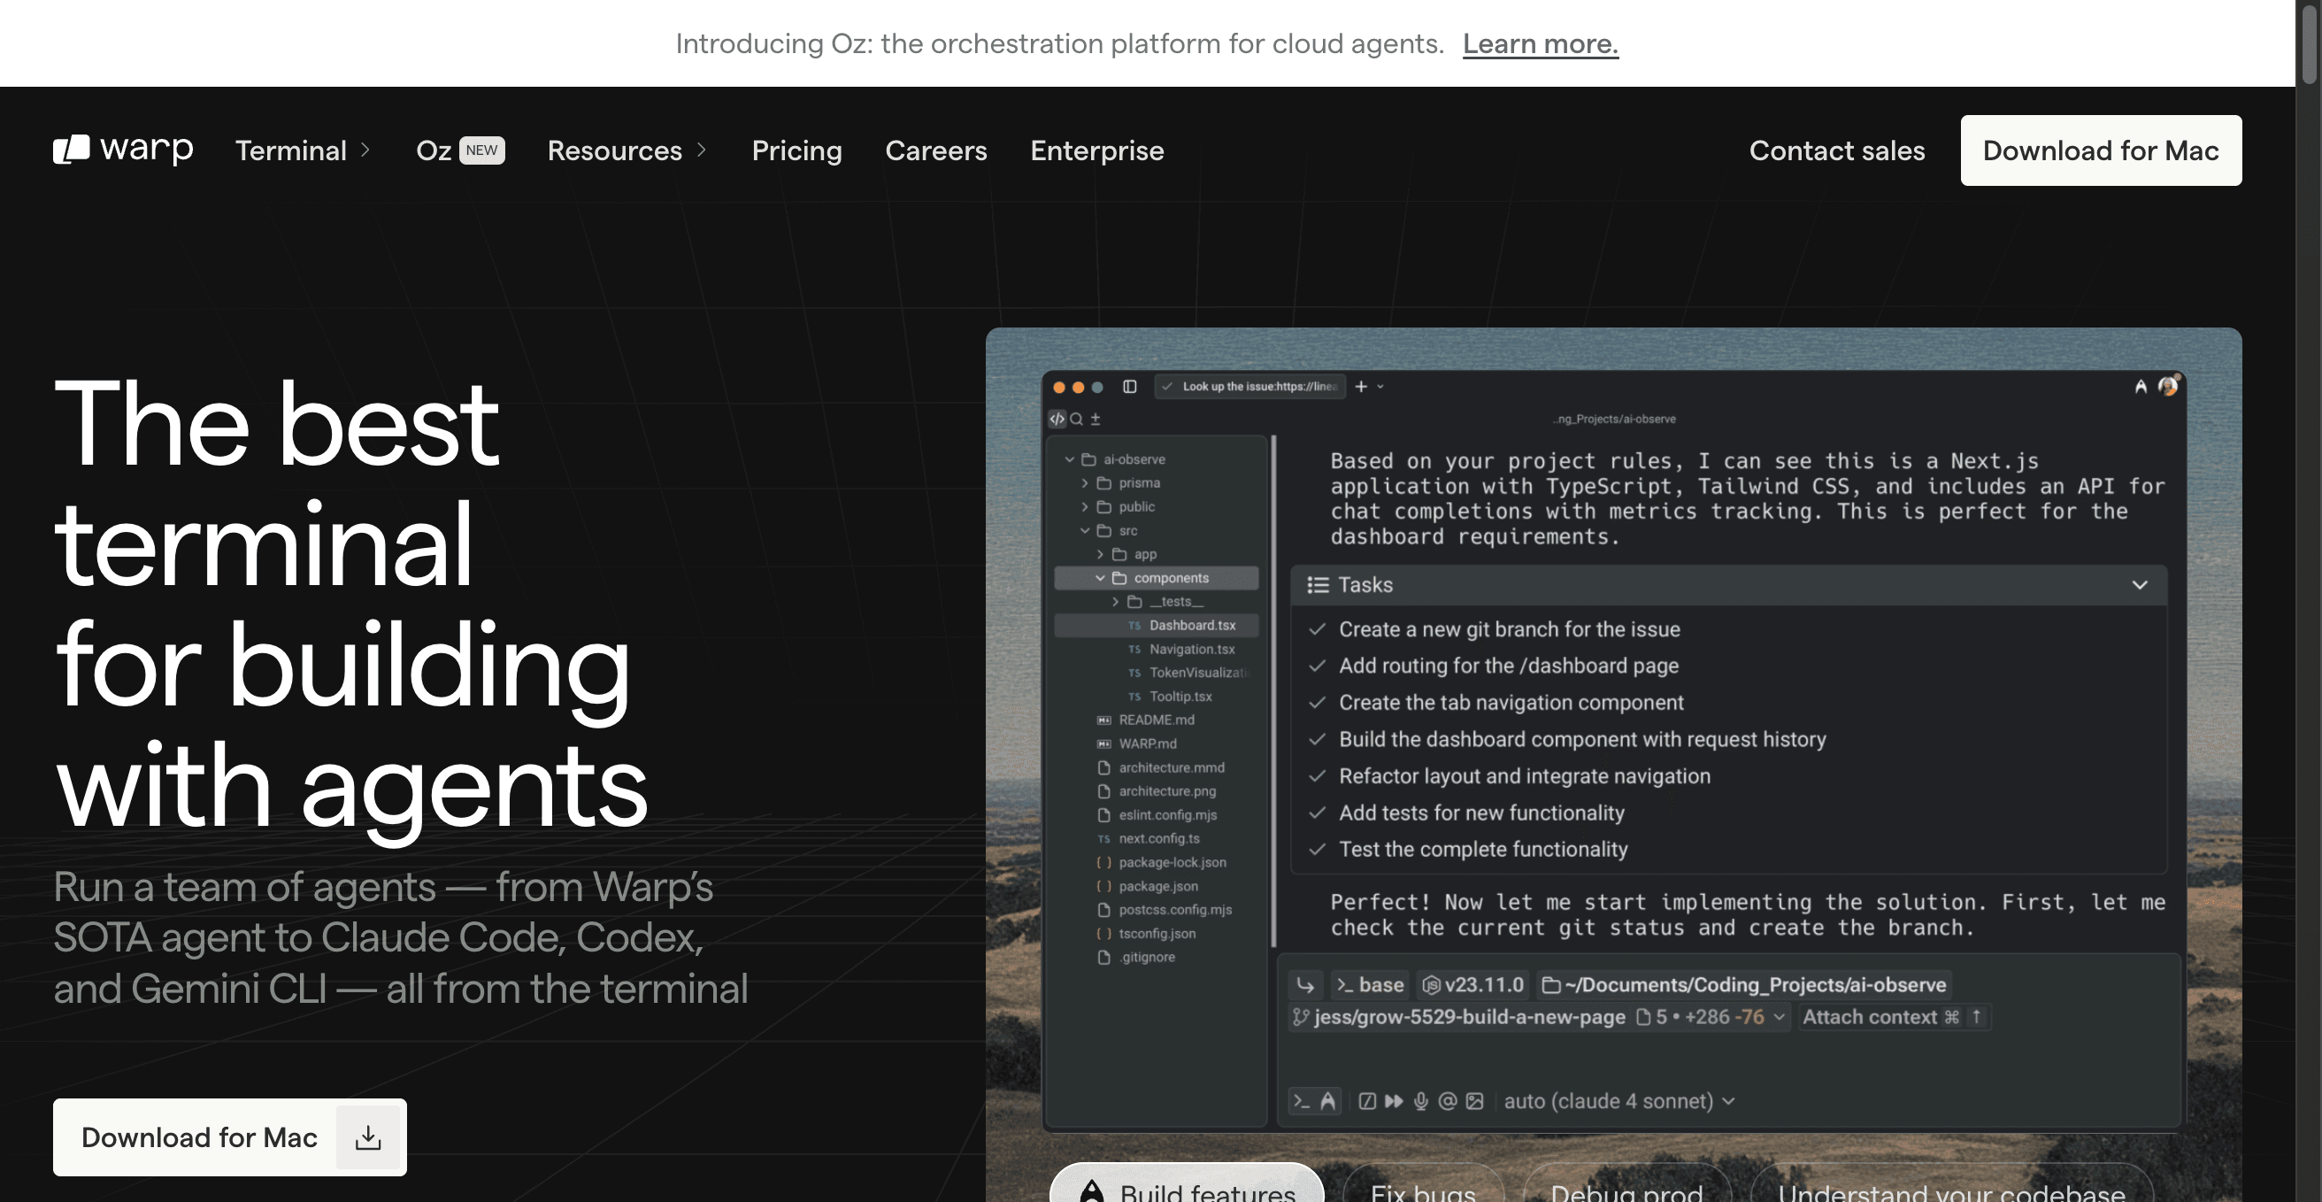Collapse the components folder

click(1101, 578)
